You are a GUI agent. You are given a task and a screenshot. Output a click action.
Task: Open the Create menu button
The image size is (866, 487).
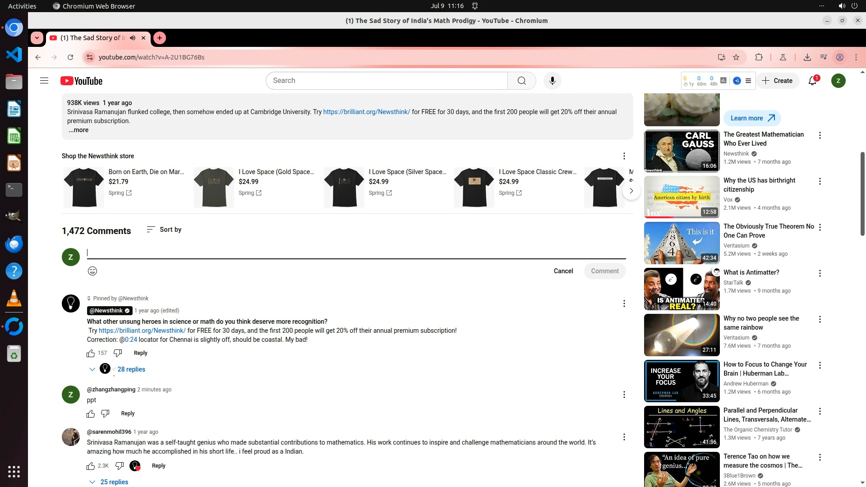(777, 81)
